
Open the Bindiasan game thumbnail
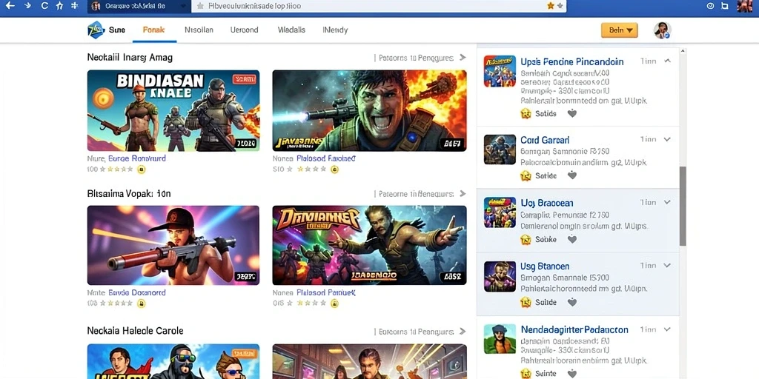[173, 111]
